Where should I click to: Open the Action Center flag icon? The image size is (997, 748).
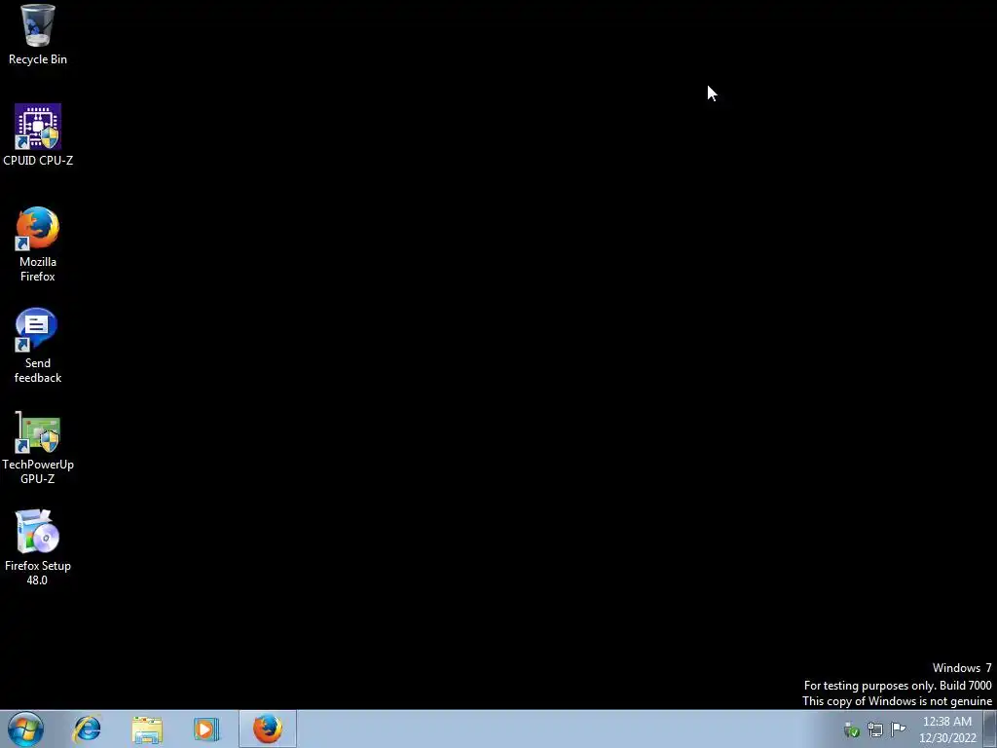click(899, 729)
